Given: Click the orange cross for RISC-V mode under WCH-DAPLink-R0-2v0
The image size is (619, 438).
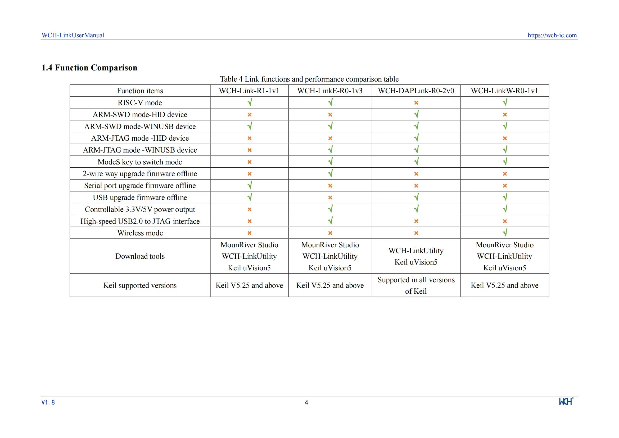Looking at the screenshot, I should click(x=416, y=103).
